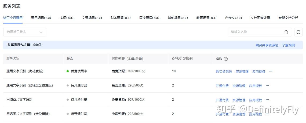The height and width of the screenshot is (123, 306).
Task: Click the 免费资源：228/500次 cell
Action: [x=127, y=114]
